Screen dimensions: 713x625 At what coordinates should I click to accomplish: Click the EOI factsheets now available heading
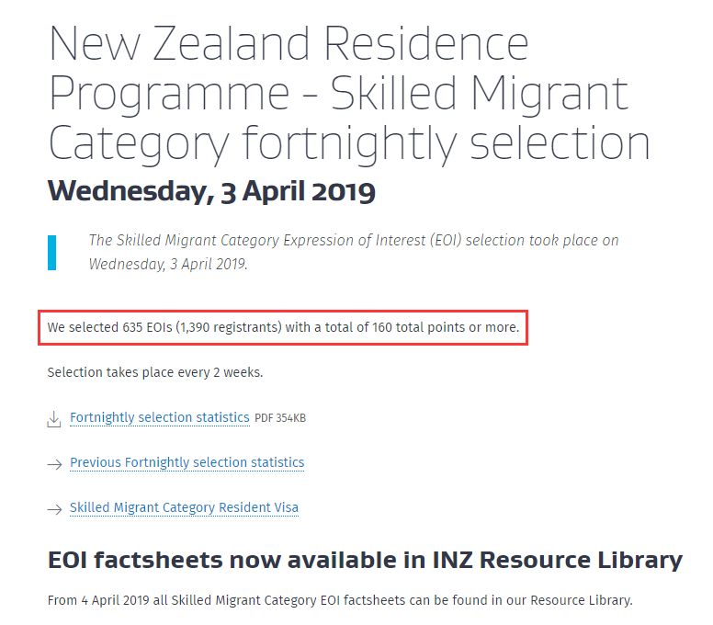click(x=365, y=560)
